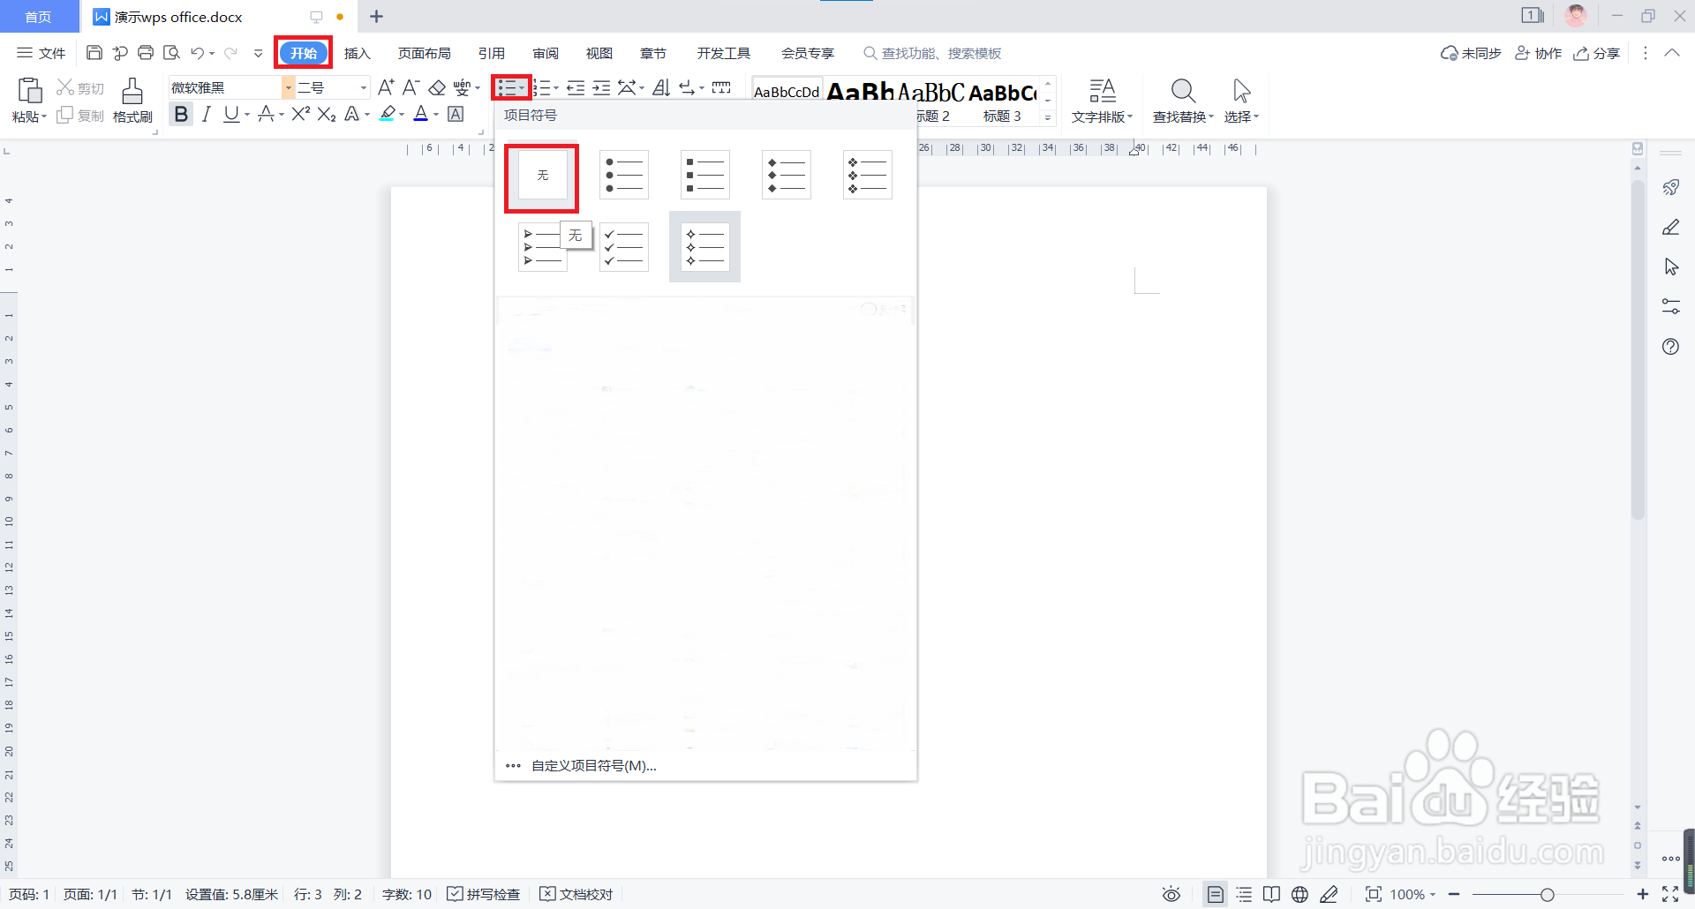Open Print Preview icon
This screenshot has height=909, width=1695.
click(x=171, y=53)
